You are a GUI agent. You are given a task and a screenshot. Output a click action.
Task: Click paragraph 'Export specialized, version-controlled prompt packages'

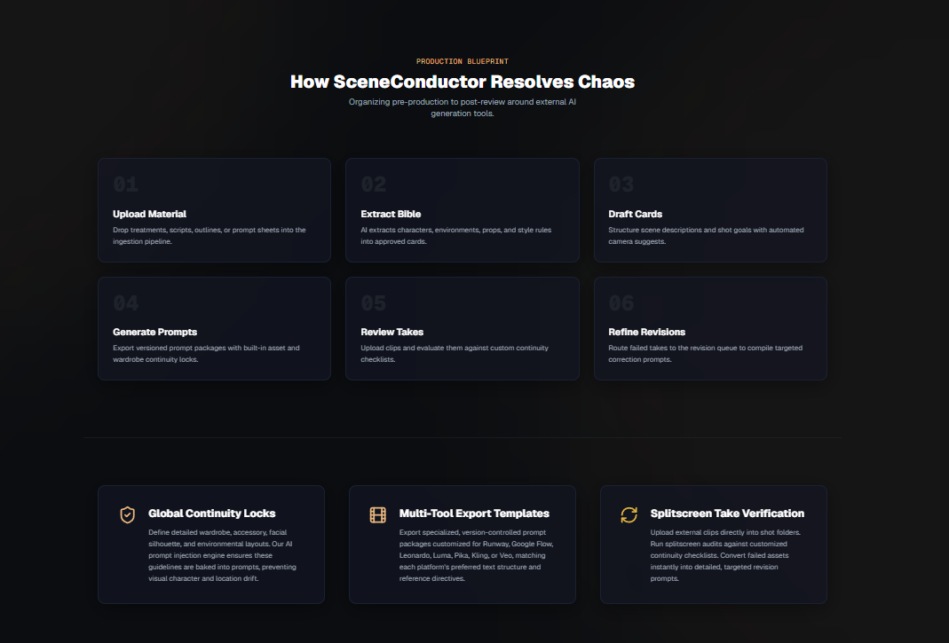(x=477, y=555)
